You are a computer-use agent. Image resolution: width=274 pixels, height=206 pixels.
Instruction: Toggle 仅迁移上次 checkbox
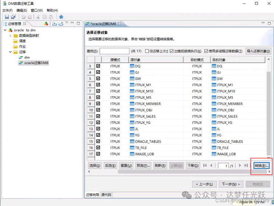click(147, 51)
